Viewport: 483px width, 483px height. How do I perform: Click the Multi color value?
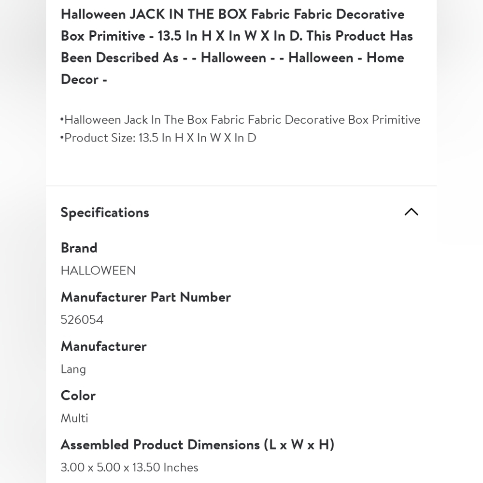pyautogui.click(x=74, y=418)
